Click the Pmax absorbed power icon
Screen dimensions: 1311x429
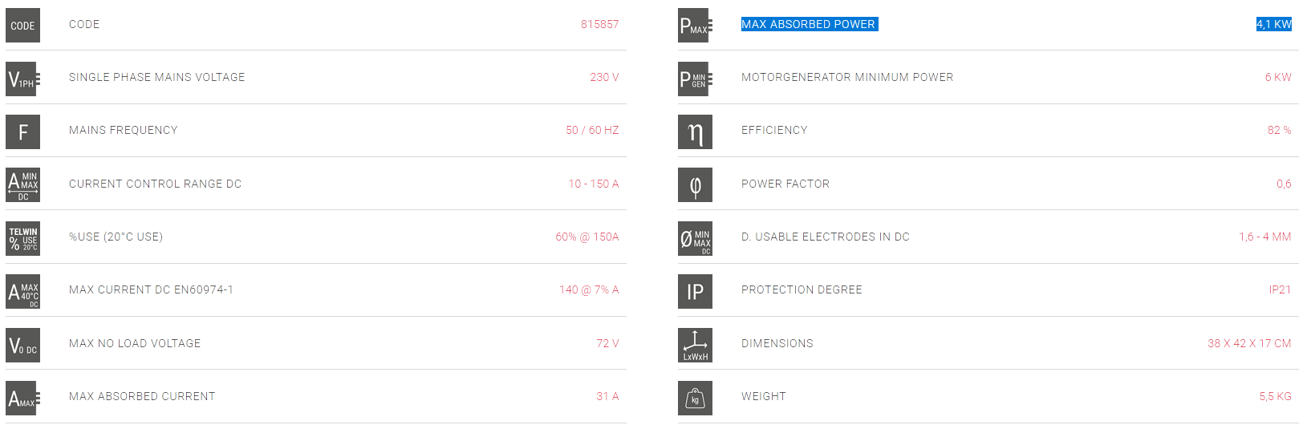pyautogui.click(x=695, y=25)
